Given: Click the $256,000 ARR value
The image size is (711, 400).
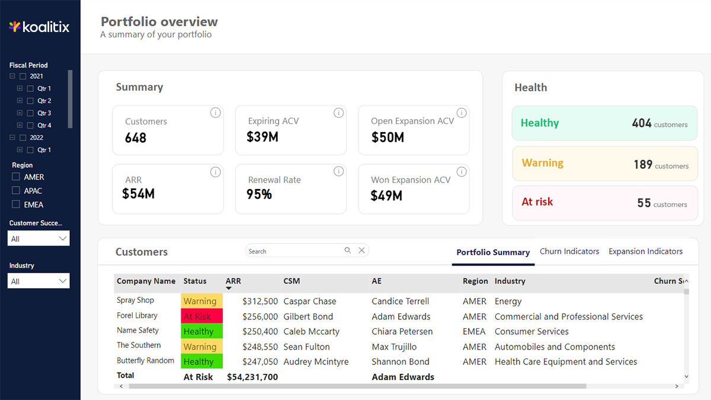Looking at the screenshot, I should pos(260,316).
